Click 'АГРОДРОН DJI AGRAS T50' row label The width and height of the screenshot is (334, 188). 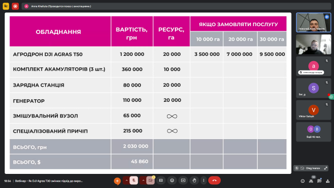(x=47, y=54)
